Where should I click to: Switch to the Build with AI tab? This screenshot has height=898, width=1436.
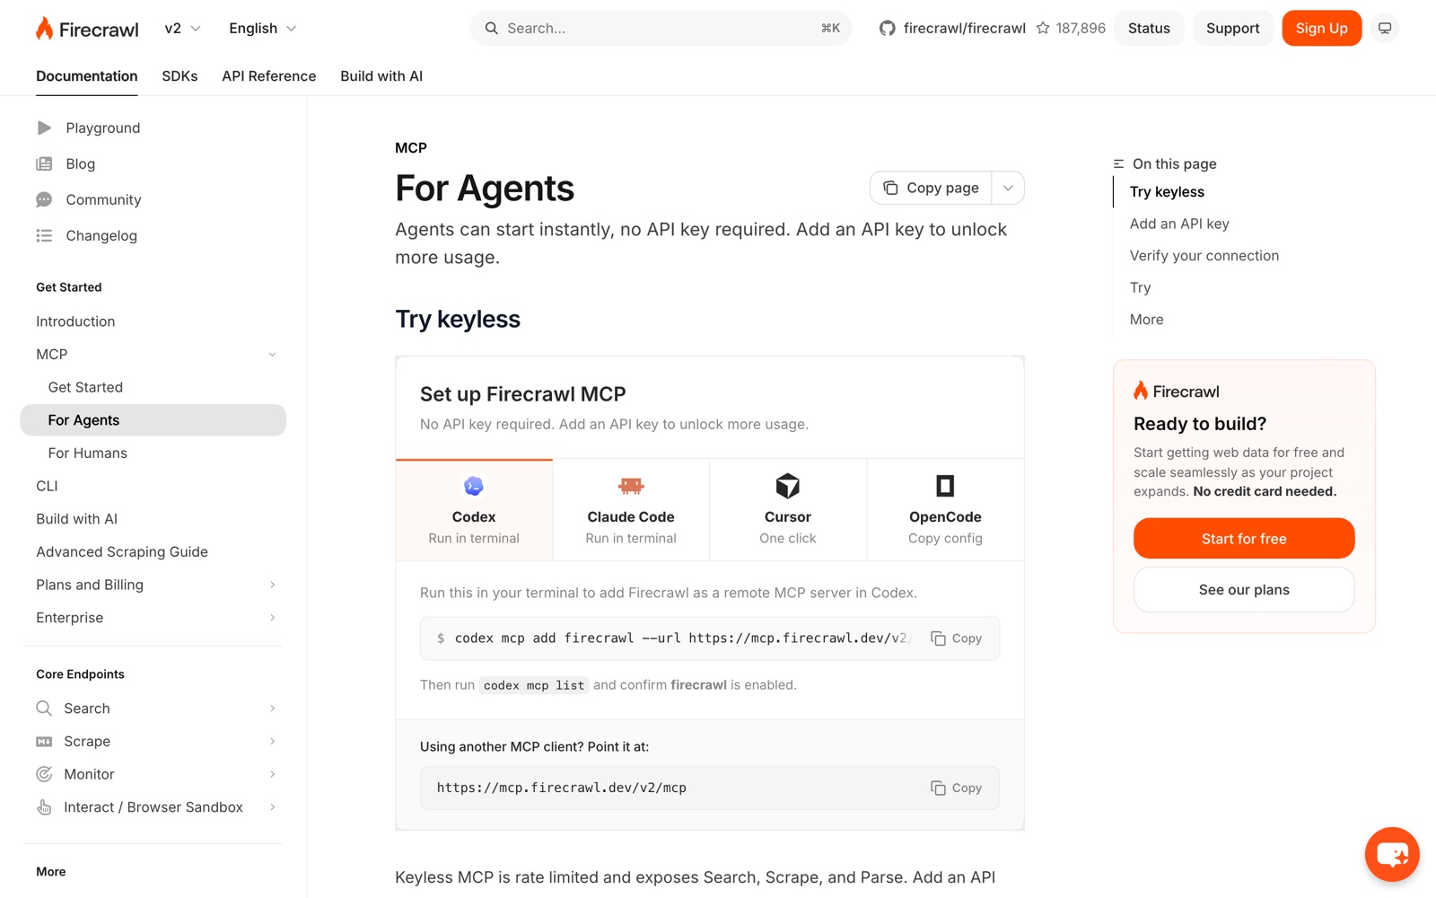point(381,76)
